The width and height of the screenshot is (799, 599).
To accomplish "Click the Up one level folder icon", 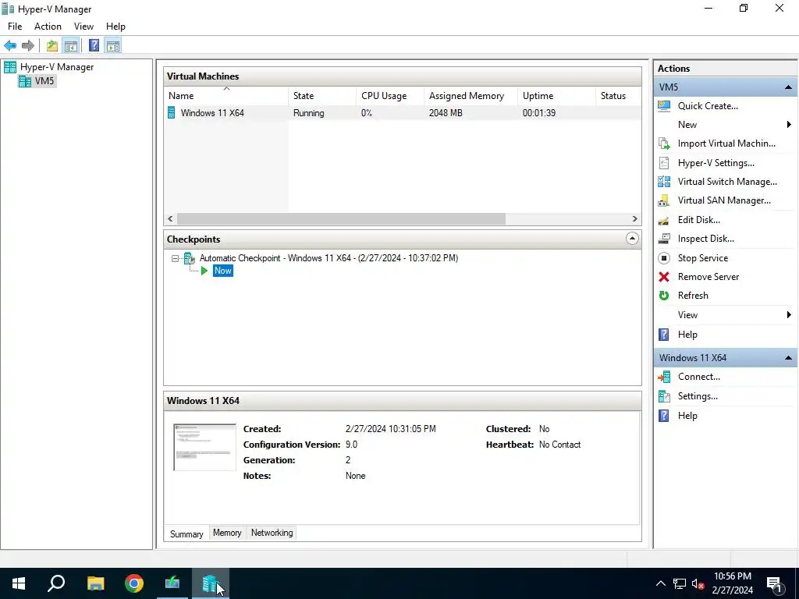I will tap(52, 46).
